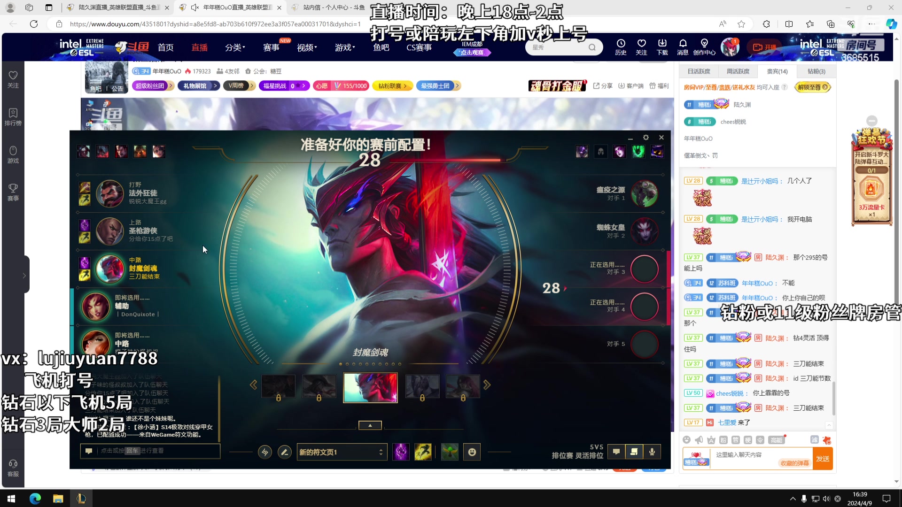Open the 直播 live menu item
Image resolution: width=902 pixels, height=507 pixels.
click(x=199, y=47)
